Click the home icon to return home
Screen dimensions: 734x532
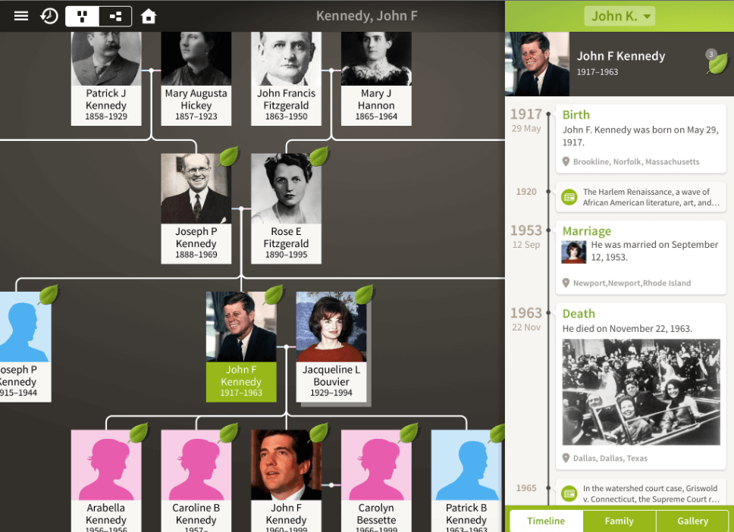[148, 15]
